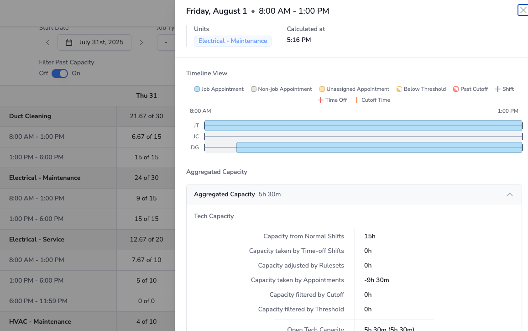Select DG's job appointment bar in timeline
528x331 pixels.
(379, 147)
